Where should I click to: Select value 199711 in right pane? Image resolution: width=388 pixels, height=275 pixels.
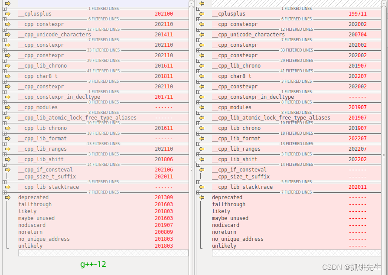click(x=358, y=14)
